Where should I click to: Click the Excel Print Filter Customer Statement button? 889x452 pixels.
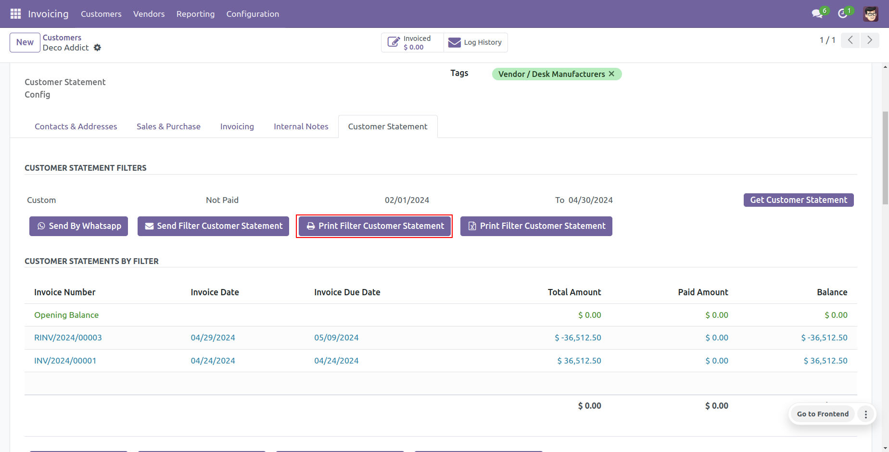pos(536,226)
